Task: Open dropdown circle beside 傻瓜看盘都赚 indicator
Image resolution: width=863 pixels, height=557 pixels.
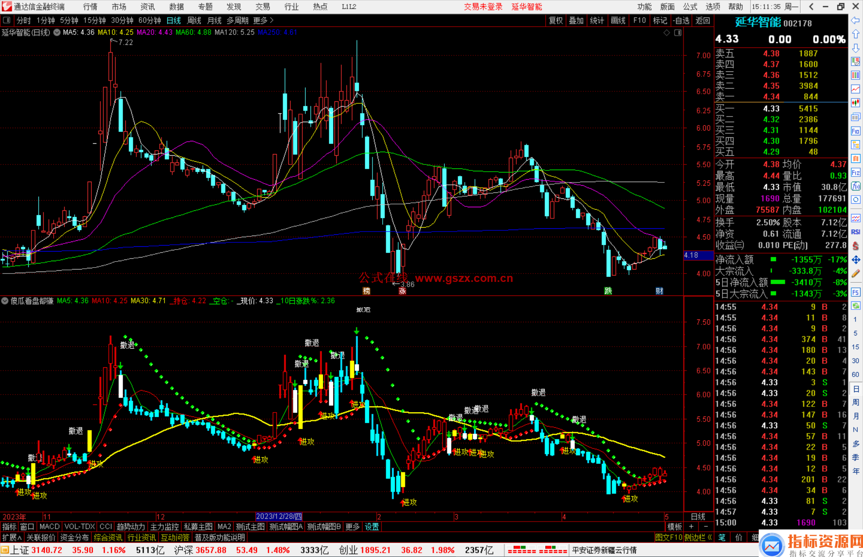Action: tap(5, 301)
